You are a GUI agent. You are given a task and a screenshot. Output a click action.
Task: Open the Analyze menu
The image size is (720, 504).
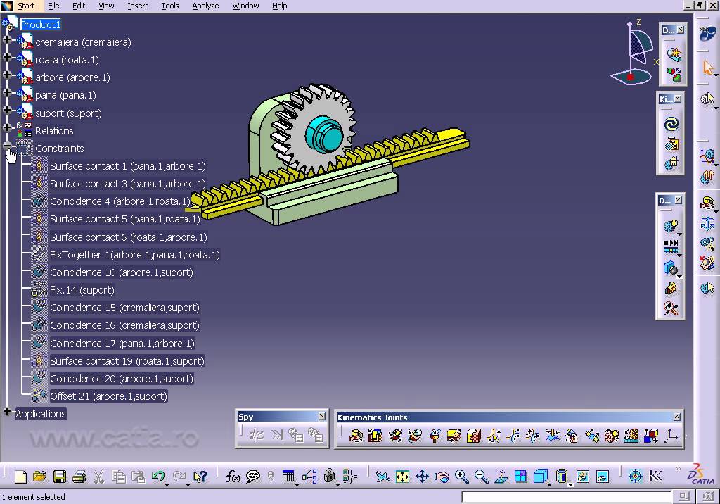(x=205, y=6)
